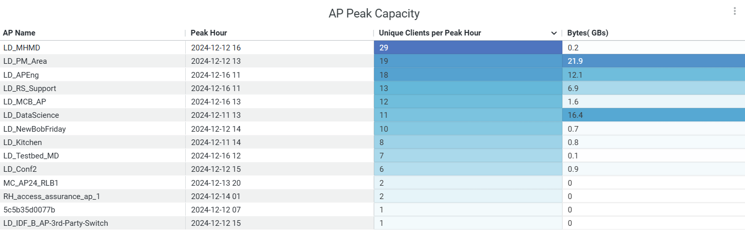This screenshot has width=745, height=232.
Task: Click peak hour 2024-12-13 20 cell
Action: click(x=216, y=183)
